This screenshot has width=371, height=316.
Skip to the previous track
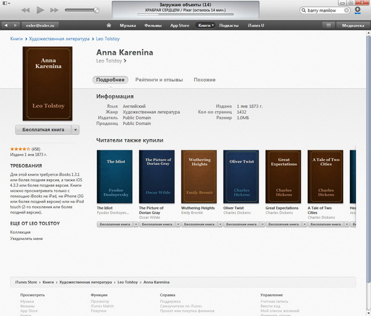27,11
